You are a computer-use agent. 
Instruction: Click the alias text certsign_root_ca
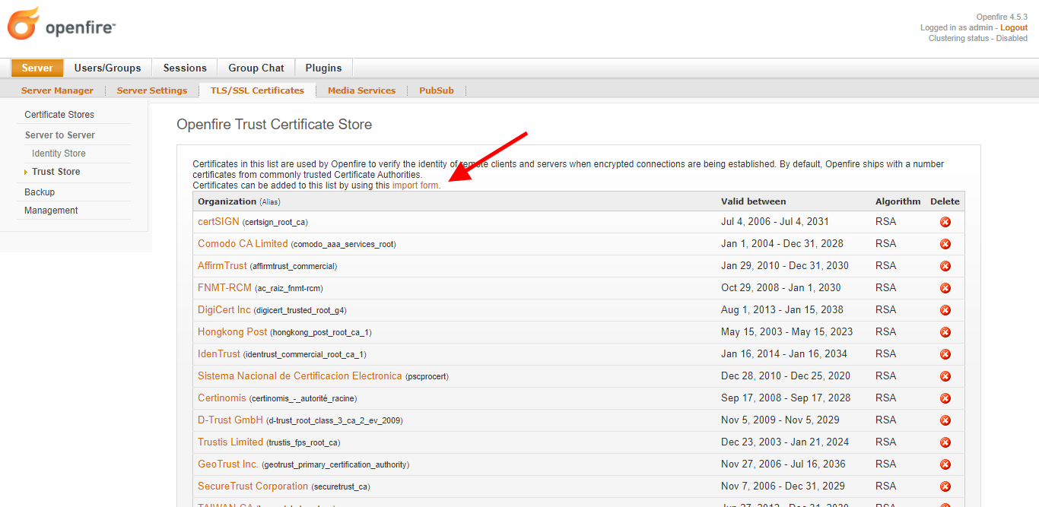click(275, 223)
